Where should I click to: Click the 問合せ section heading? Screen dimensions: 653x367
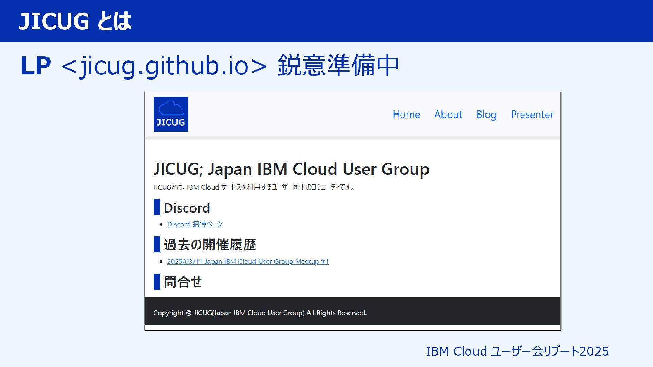[183, 282]
